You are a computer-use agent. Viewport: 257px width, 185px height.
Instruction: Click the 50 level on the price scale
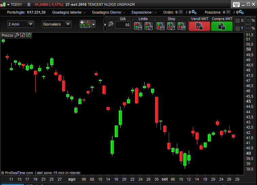click(249, 49)
